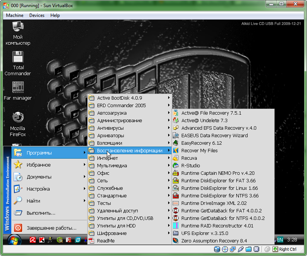Launch R-Studio from recovery list

click(x=190, y=166)
